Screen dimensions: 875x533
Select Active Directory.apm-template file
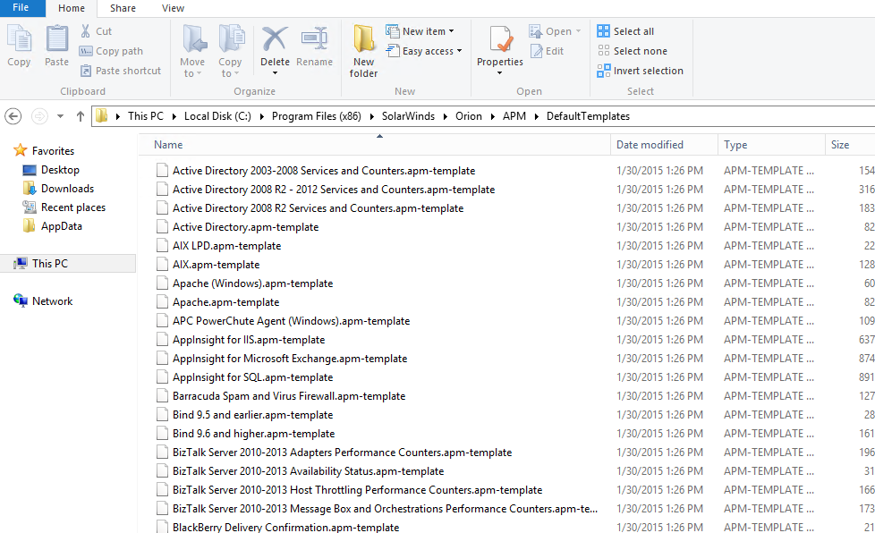pos(245,227)
